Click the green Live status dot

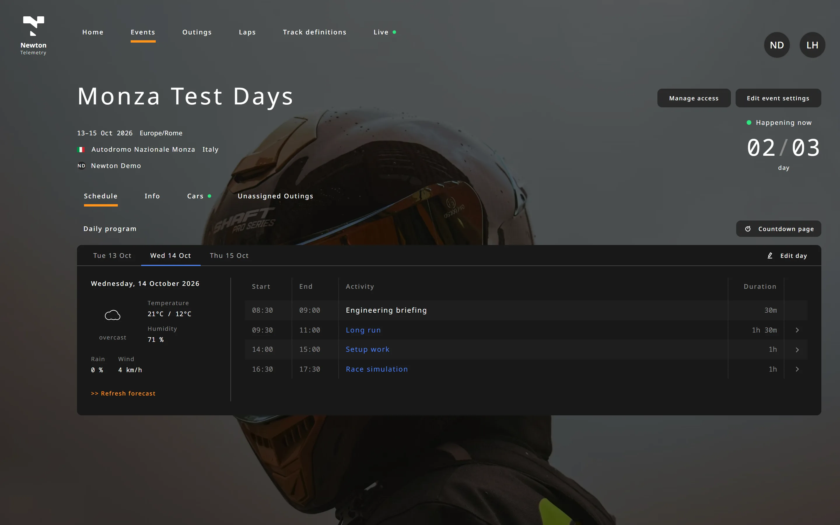click(x=394, y=32)
